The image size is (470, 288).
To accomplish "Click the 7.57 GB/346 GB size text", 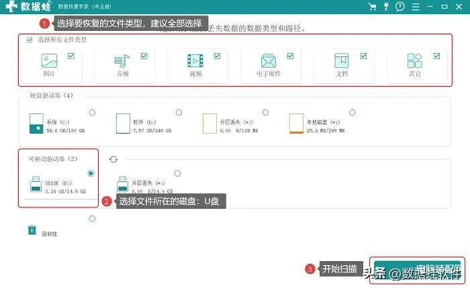I will coord(152,131).
